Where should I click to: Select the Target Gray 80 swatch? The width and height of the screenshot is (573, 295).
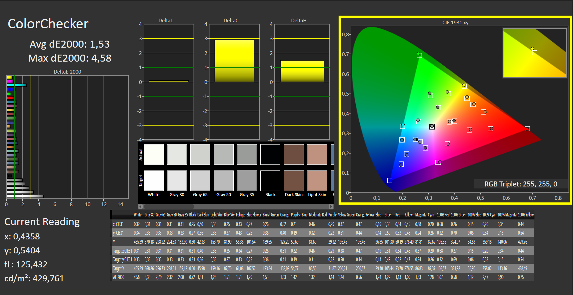177,181
